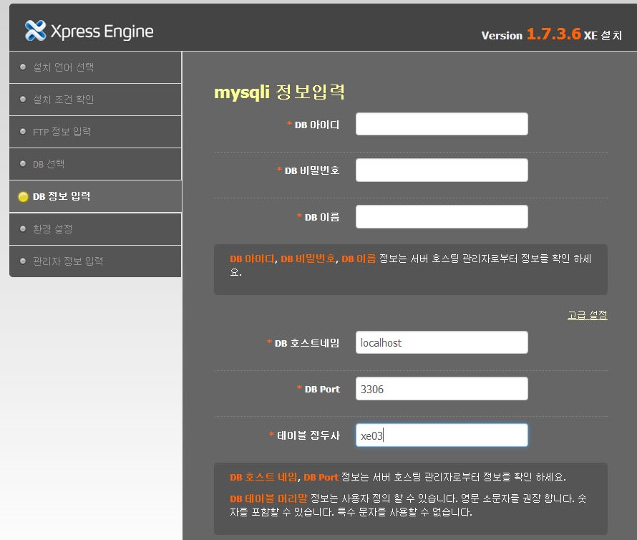637x540 pixels.
Task: Click the bullet icon beside 환경 설정
Action: (x=22, y=228)
